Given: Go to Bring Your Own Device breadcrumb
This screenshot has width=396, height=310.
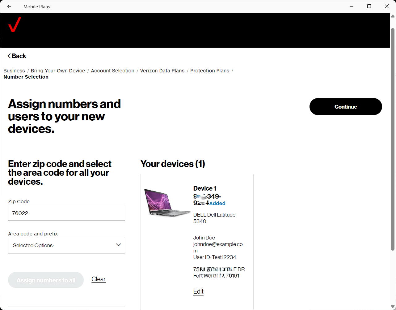Looking at the screenshot, I should (x=58, y=71).
